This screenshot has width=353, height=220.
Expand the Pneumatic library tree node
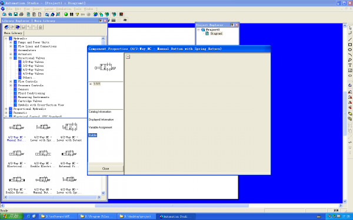6,113
